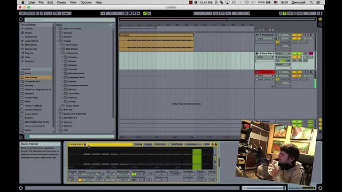Viewport: 342px width, 192px height.
Task: Toggle the green Computer MIDI Keyboard button
Action: [285, 13]
